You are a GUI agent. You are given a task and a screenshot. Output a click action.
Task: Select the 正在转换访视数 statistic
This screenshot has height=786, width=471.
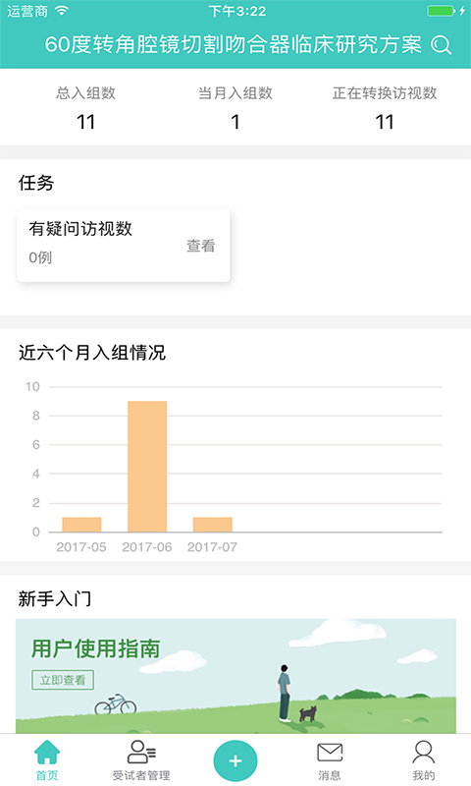385,108
